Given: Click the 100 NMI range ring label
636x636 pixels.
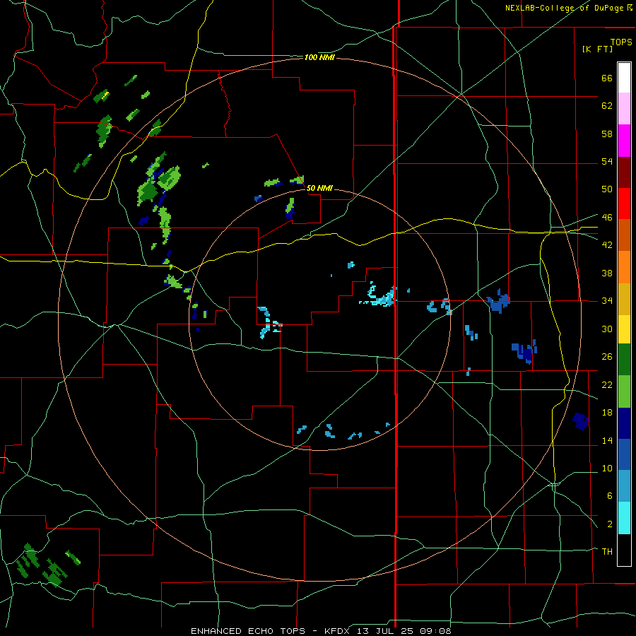Looking at the screenshot, I should click(x=319, y=58).
